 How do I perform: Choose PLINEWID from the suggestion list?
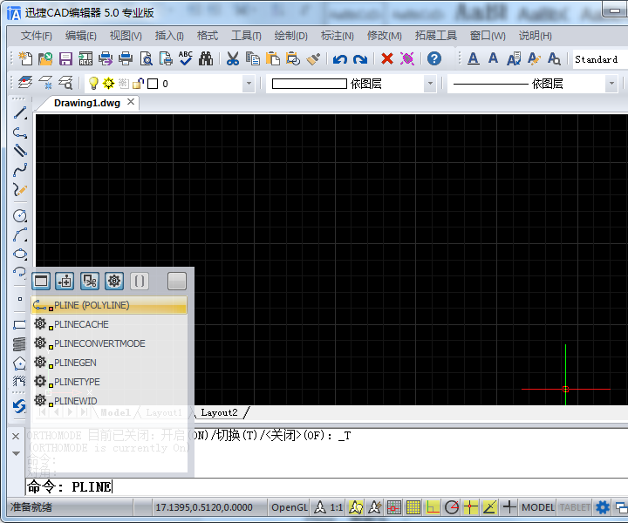point(109,401)
